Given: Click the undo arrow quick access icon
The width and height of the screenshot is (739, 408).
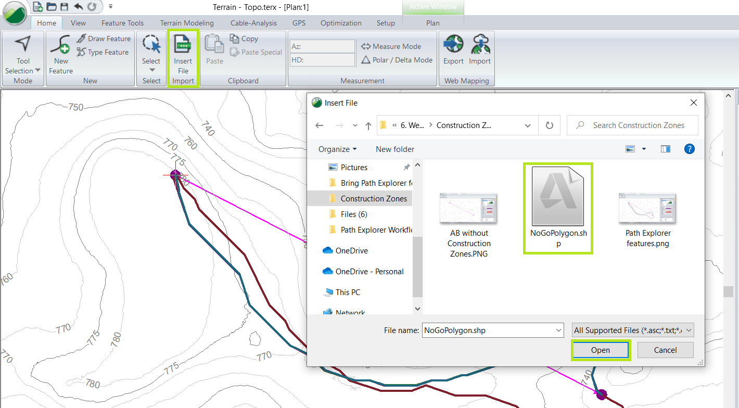Looking at the screenshot, I should point(78,7).
